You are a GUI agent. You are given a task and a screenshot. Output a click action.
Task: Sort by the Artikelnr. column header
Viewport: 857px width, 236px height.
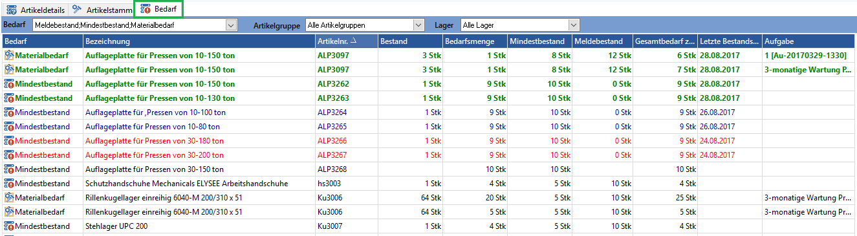click(x=346, y=41)
